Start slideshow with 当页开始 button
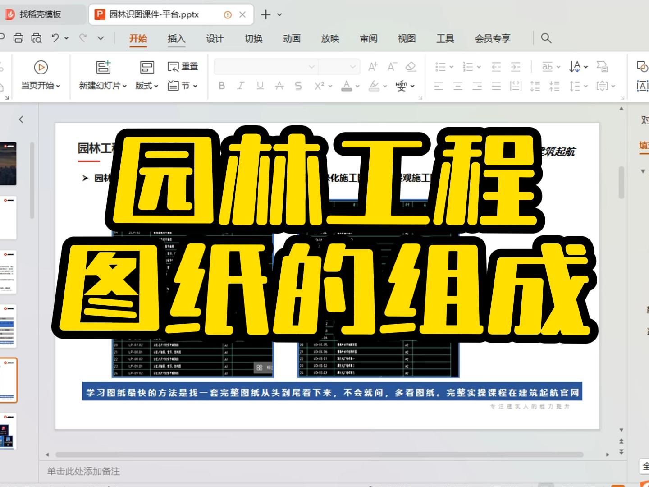Viewport: 649px width, 487px height. tap(41, 76)
